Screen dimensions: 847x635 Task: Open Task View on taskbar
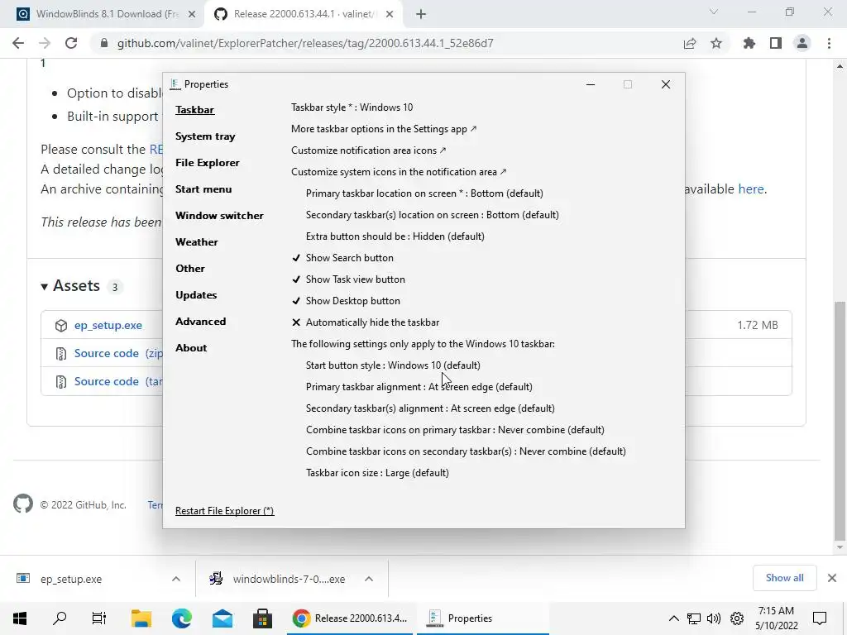tap(99, 618)
